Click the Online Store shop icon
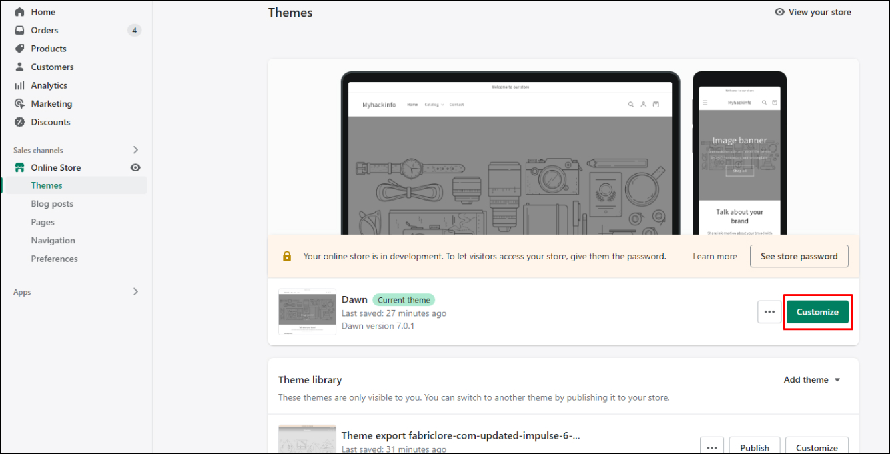 pos(19,167)
